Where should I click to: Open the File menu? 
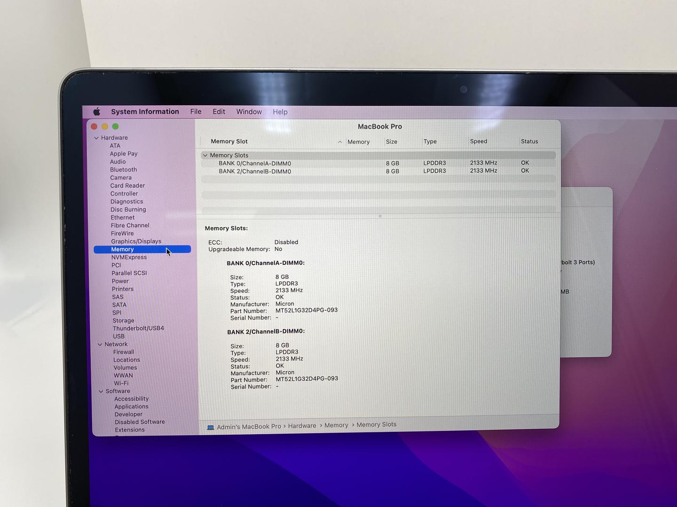(x=196, y=112)
